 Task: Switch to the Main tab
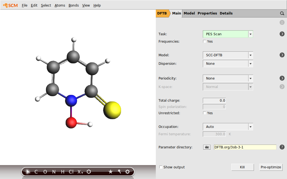click(x=177, y=13)
